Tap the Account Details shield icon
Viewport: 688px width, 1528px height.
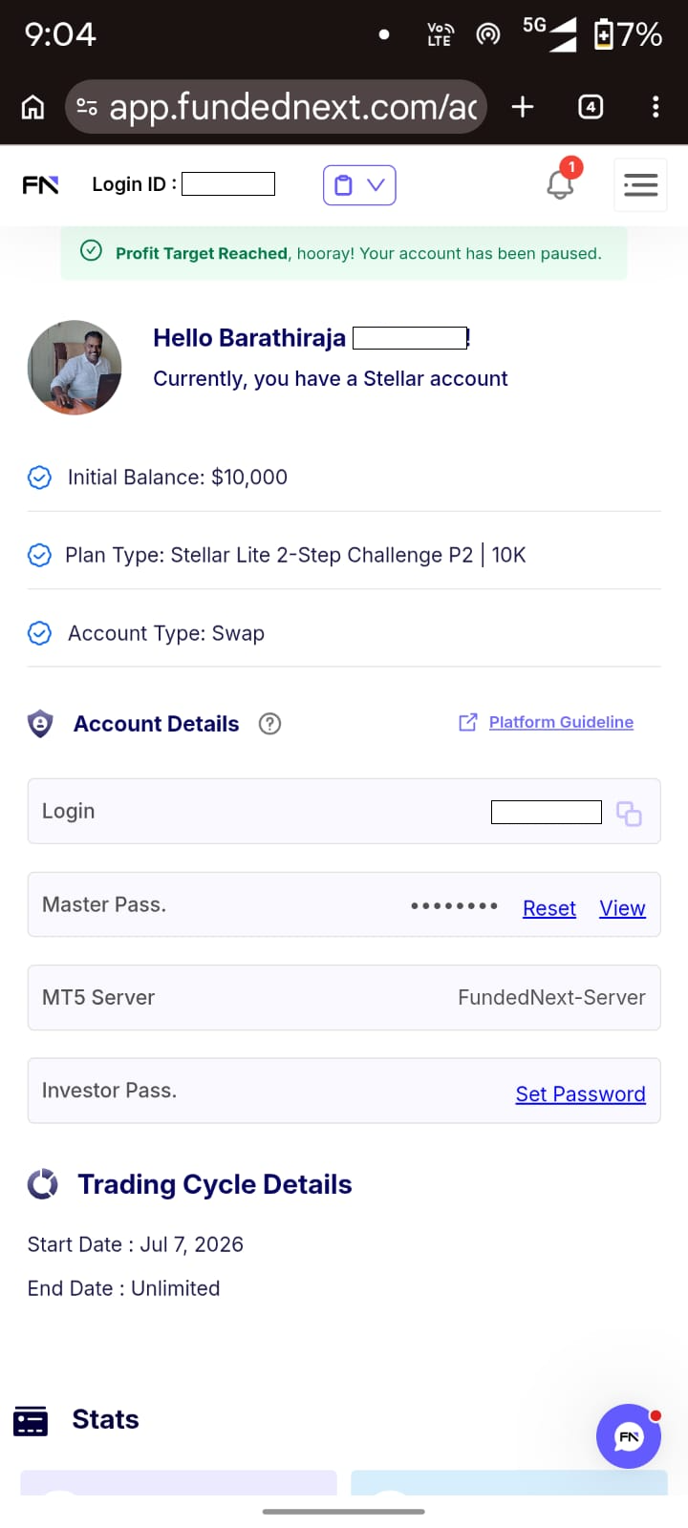pos(40,724)
